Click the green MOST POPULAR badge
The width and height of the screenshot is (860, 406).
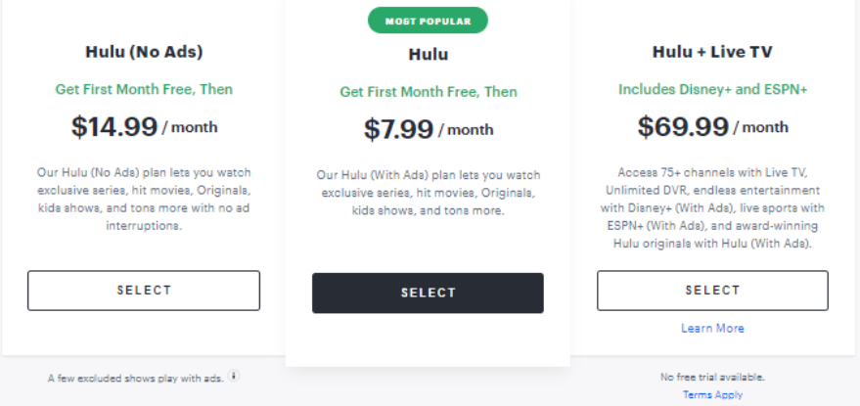coord(428,21)
